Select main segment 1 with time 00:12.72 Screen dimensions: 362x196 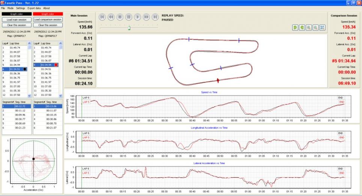(x=17, y=106)
